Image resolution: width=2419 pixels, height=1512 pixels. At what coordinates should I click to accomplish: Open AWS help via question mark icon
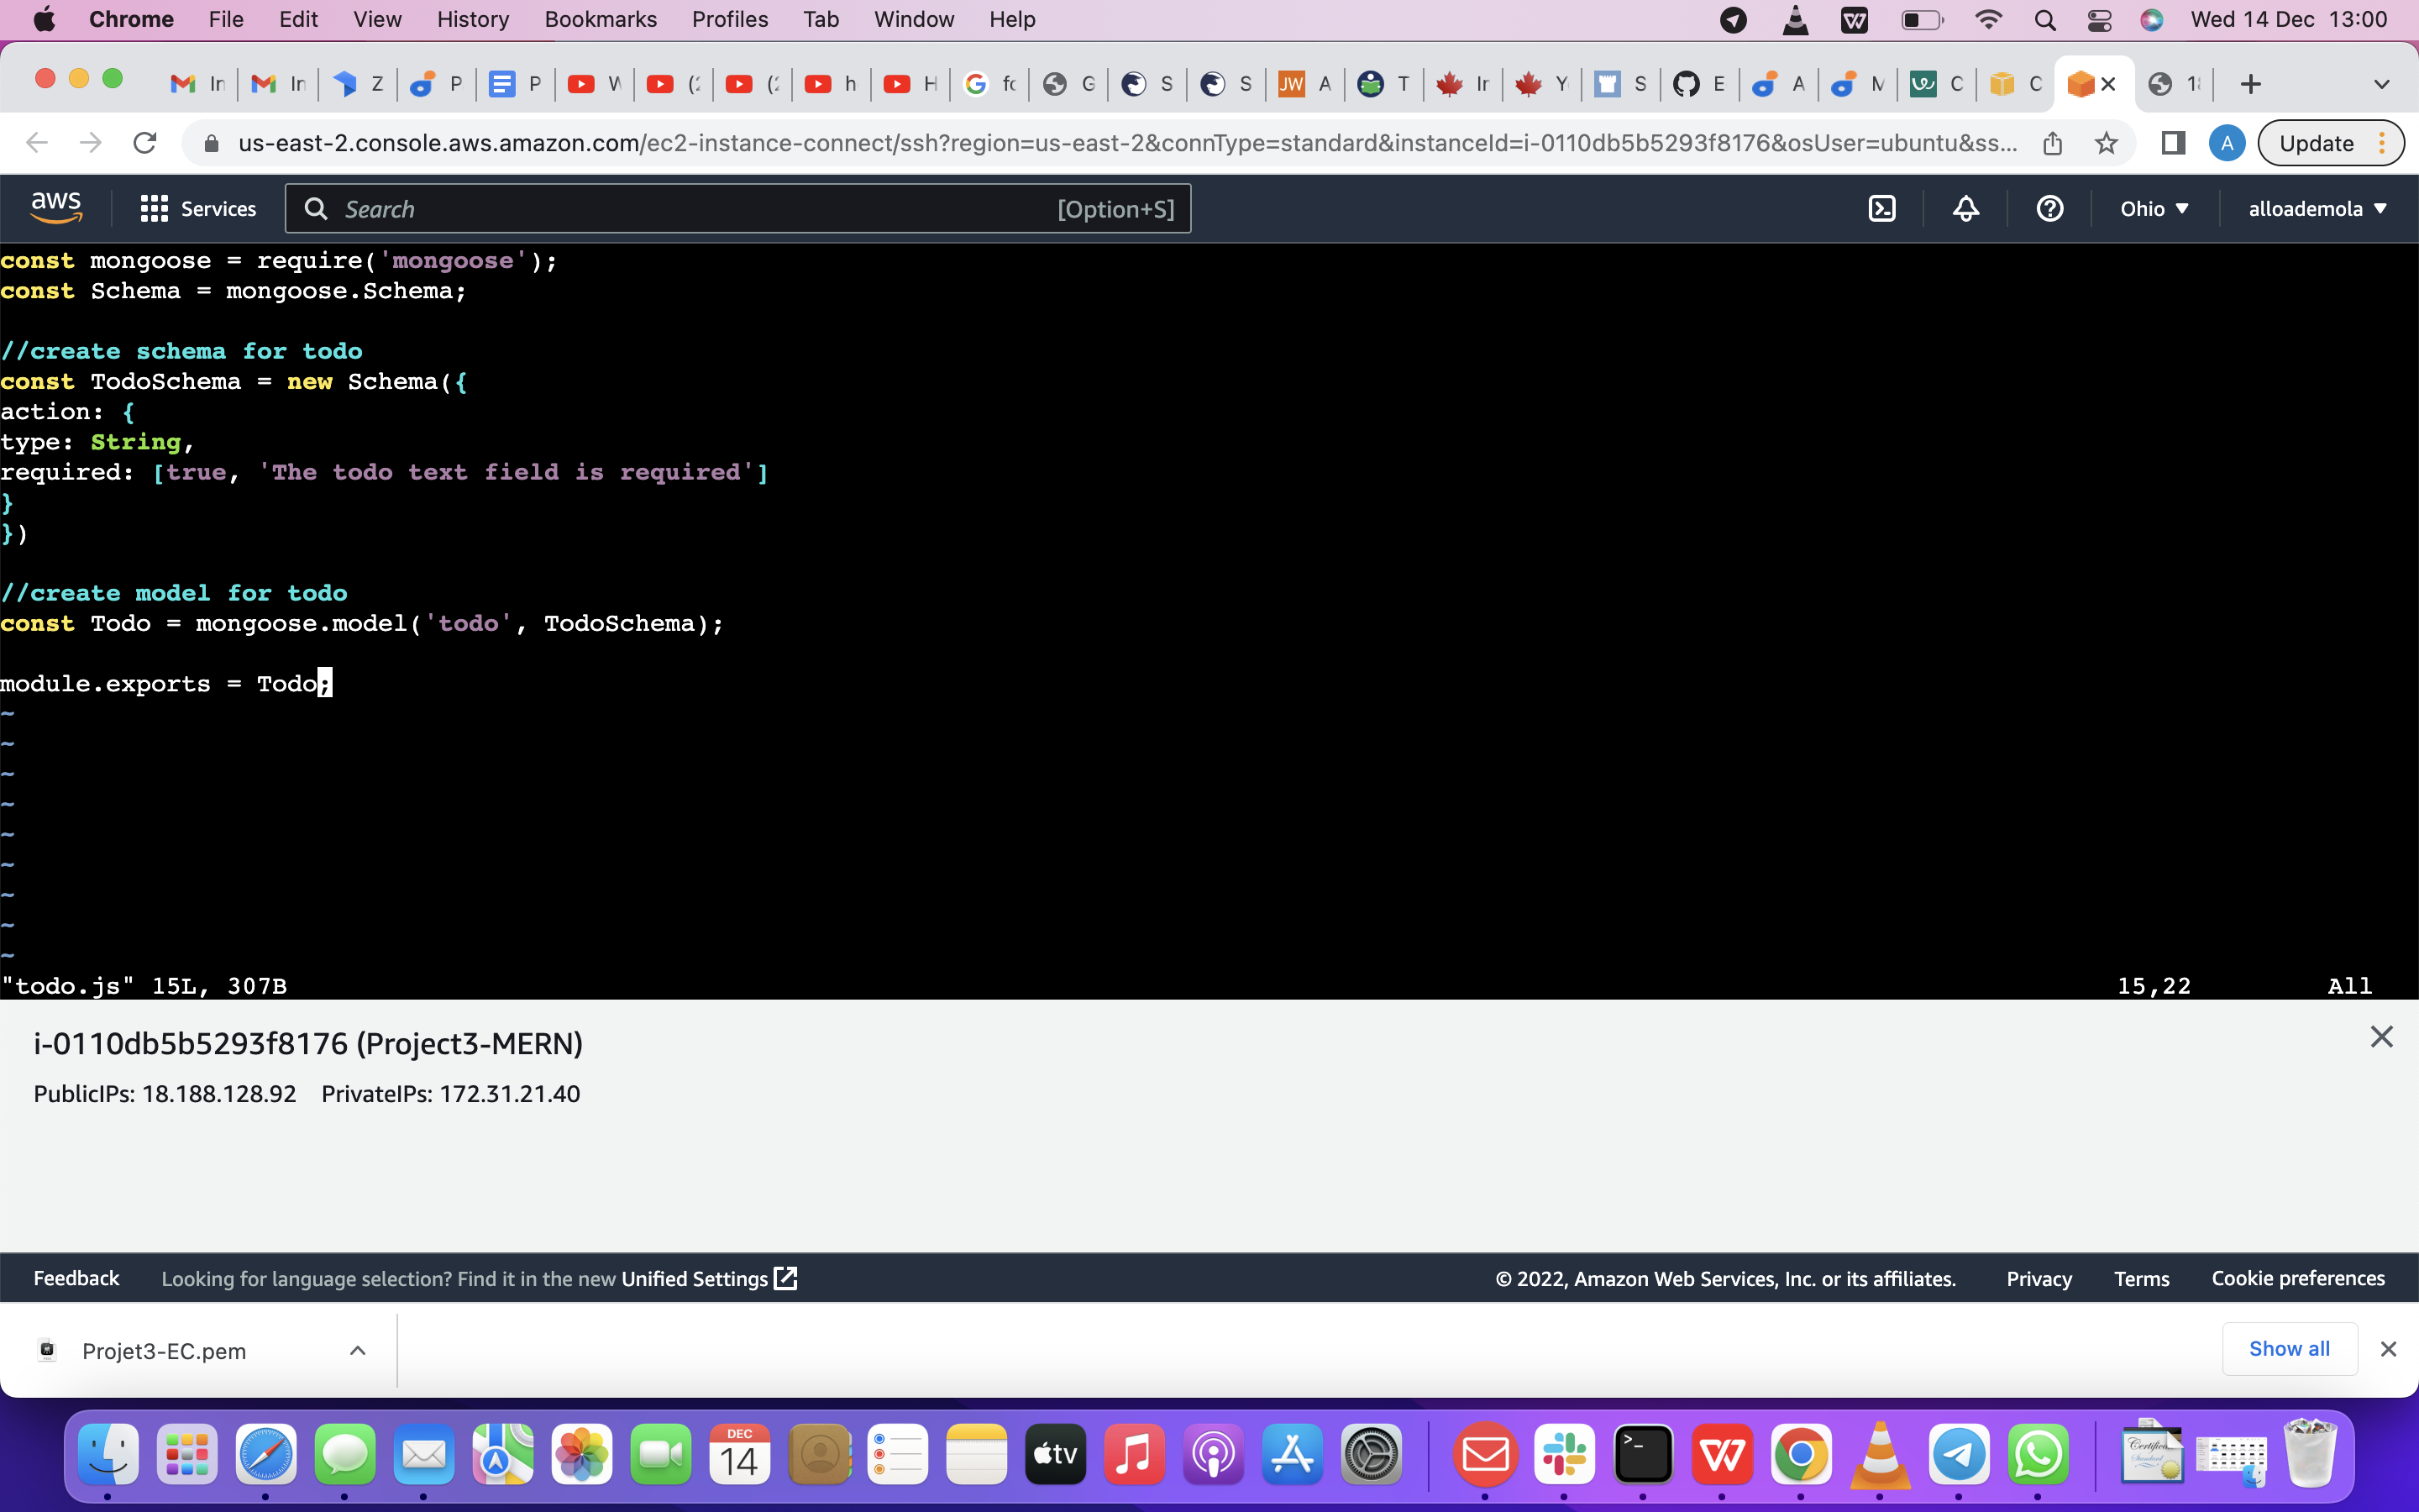pos(2049,208)
